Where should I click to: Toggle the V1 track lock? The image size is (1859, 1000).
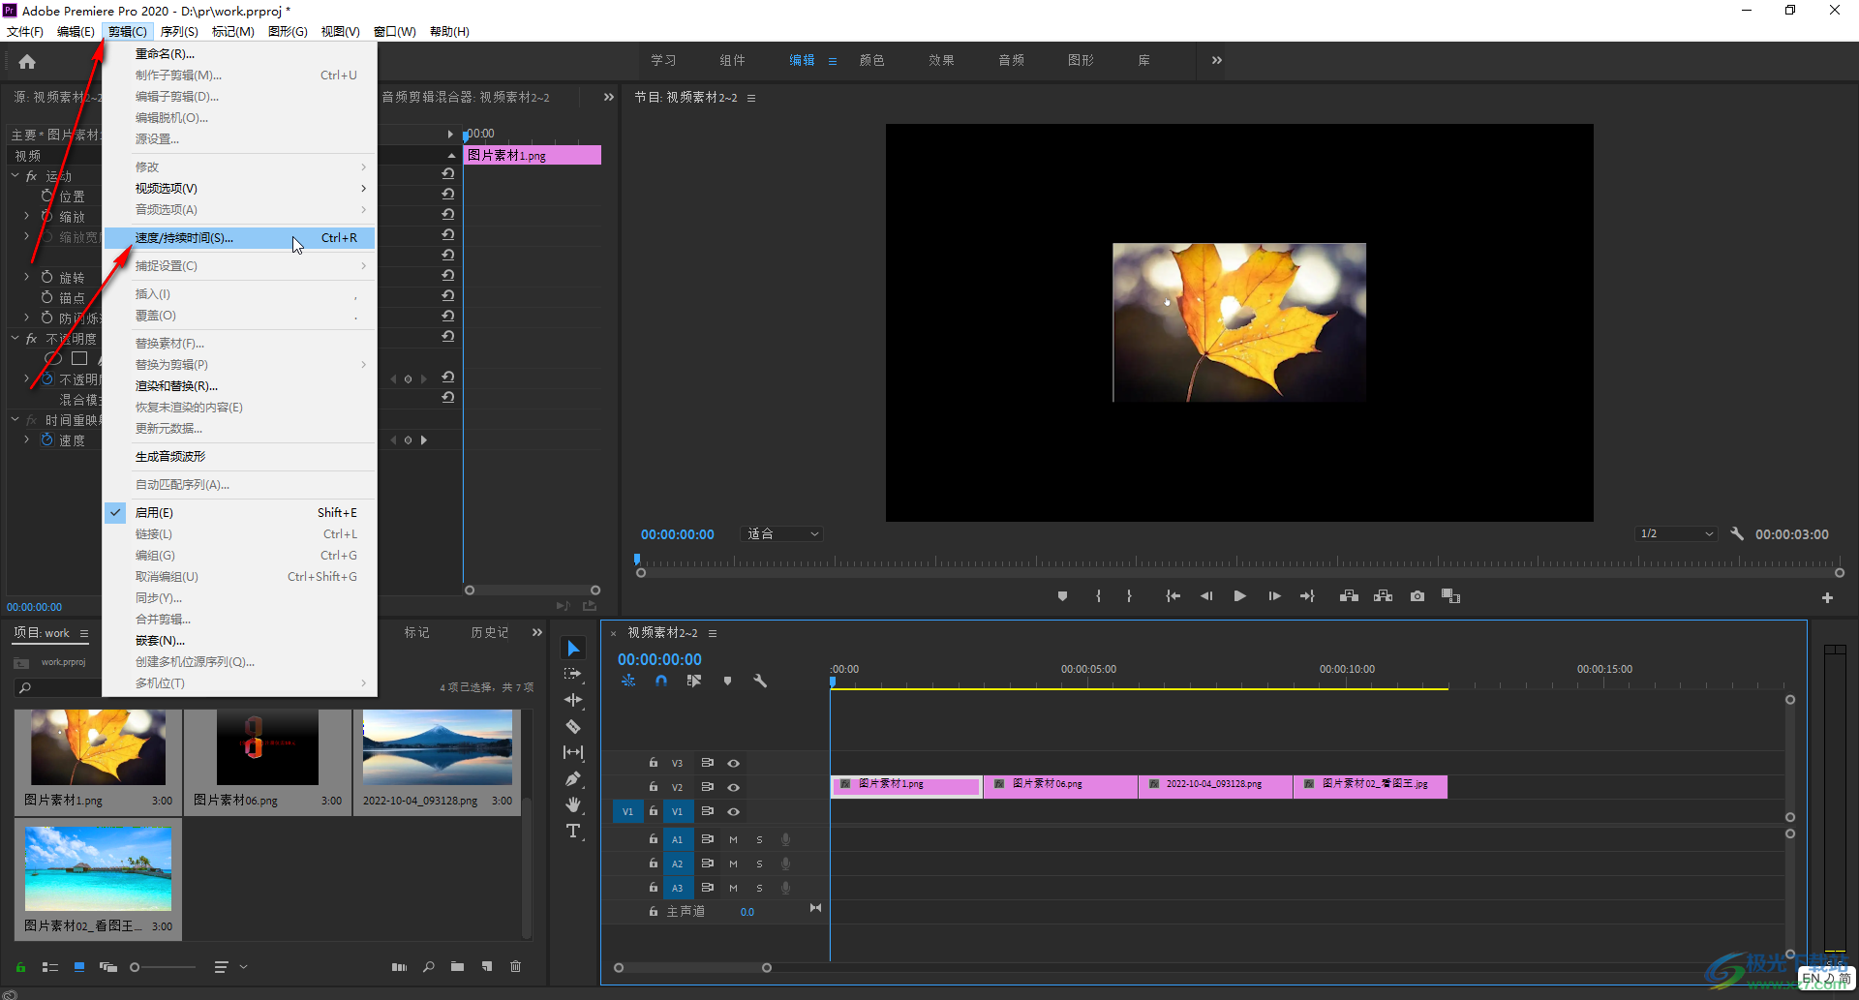point(654,811)
